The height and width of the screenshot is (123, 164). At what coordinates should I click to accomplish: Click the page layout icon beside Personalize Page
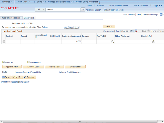coord(161,15)
